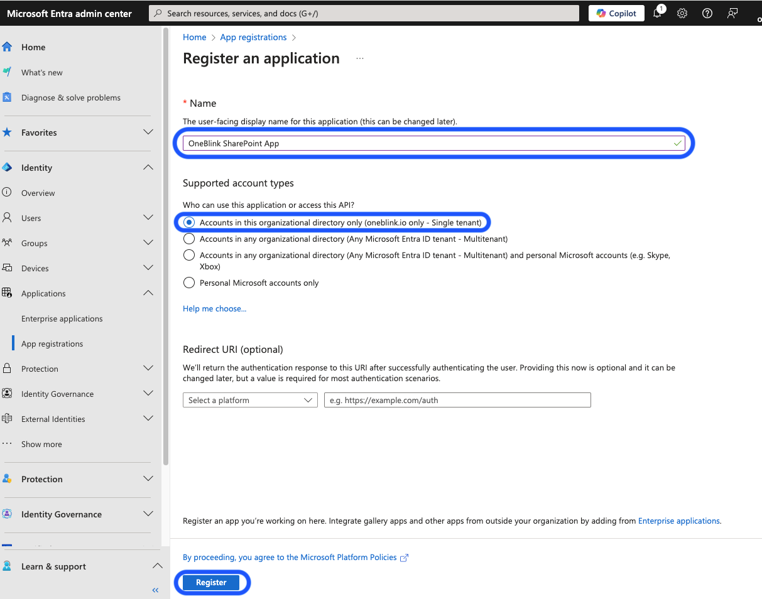Image resolution: width=762 pixels, height=599 pixels.
Task: Collapse the Identity section chevron
Action: pyautogui.click(x=148, y=168)
